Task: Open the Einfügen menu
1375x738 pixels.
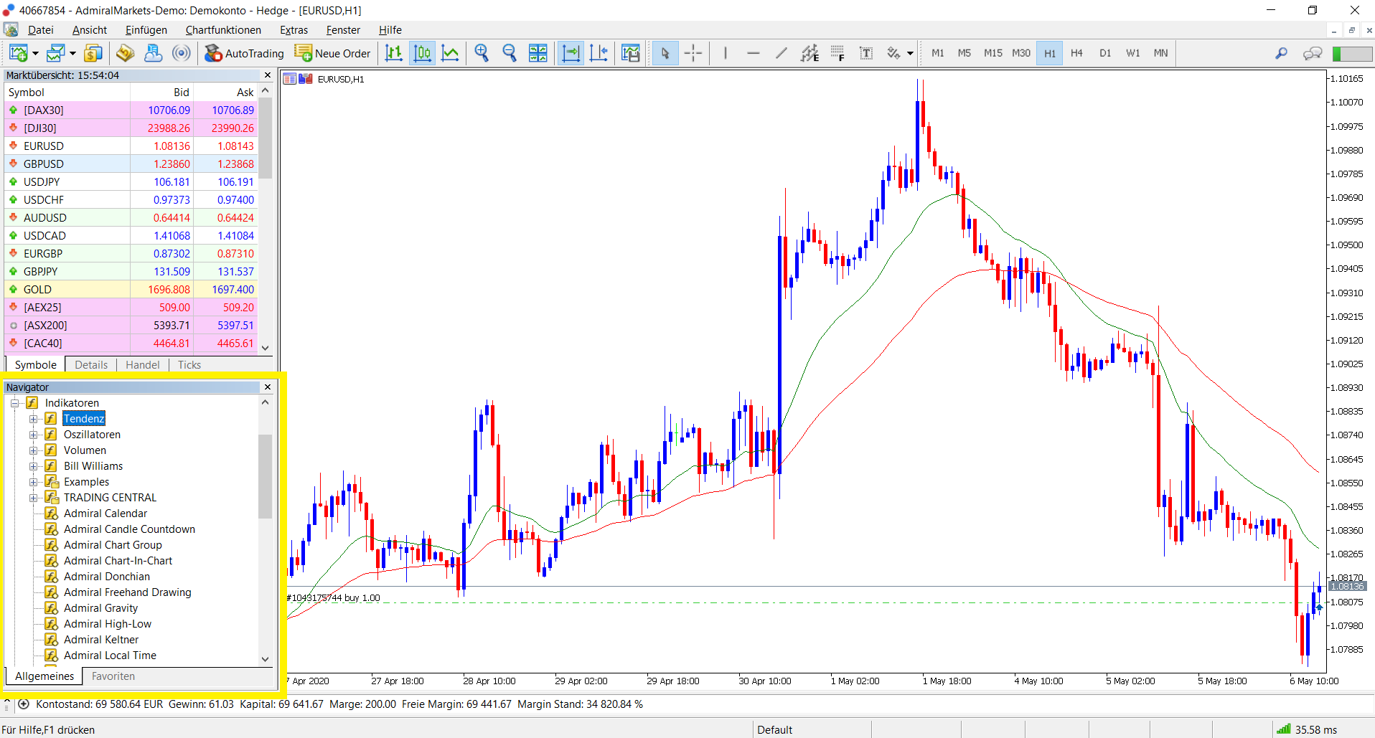Action: 146,30
